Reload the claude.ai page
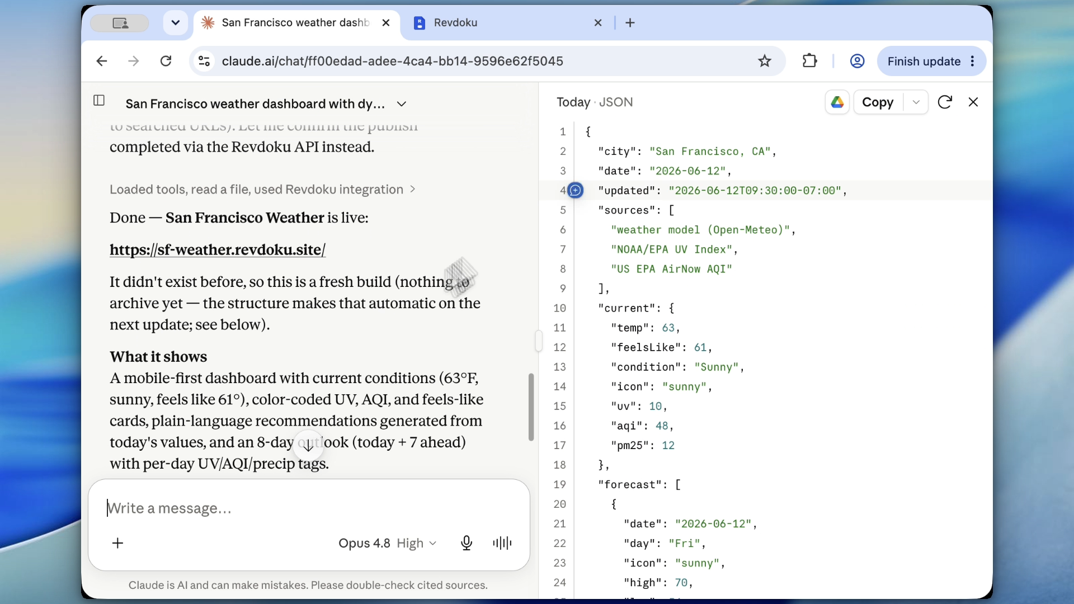The height and width of the screenshot is (604, 1074). pyautogui.click(x=166, y=61)
